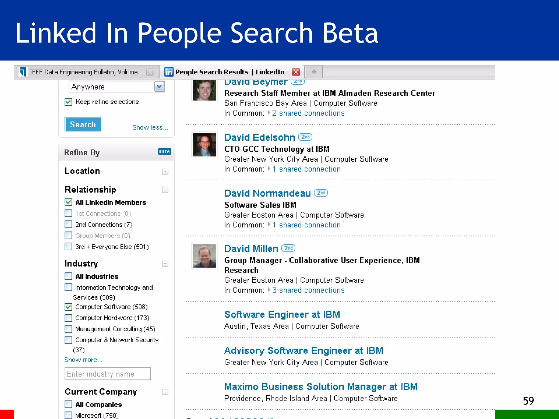View David Millen's 3 shared connections

(x=308, y=290)
